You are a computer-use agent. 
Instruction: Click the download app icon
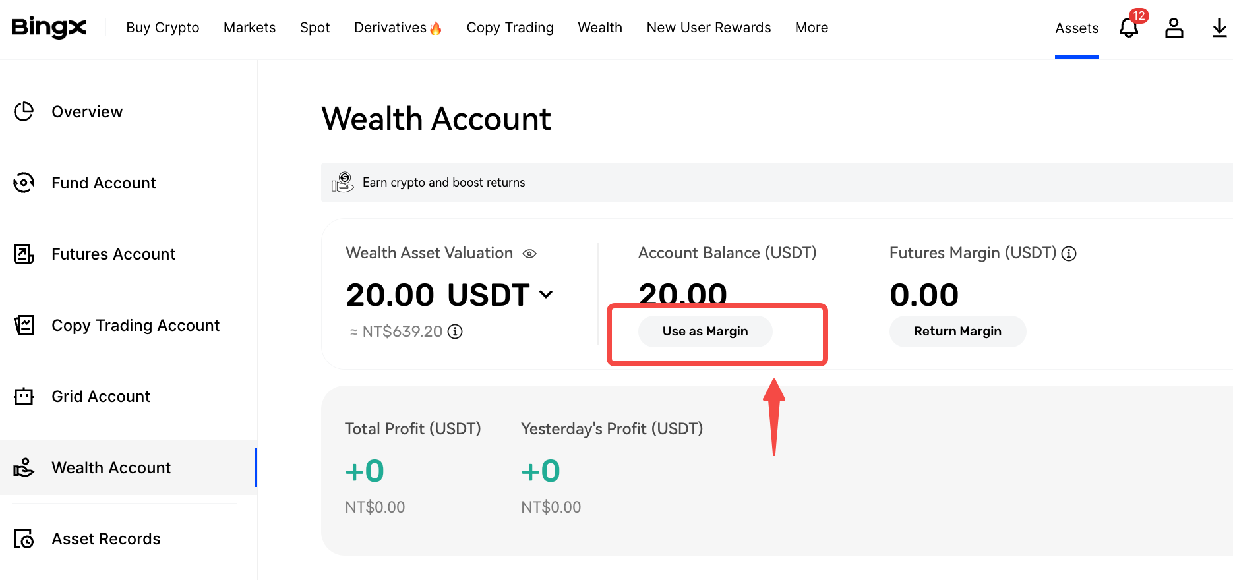[x=1219, y=28]
